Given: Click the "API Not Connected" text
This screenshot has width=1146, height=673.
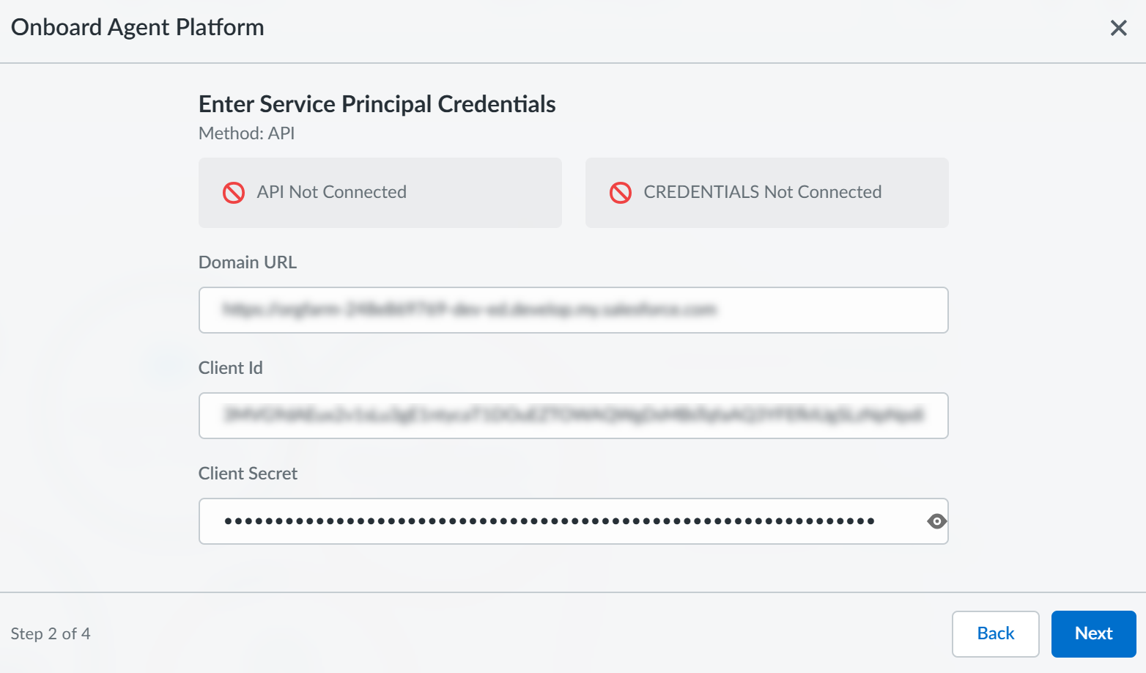Looking at the screenshot, I should 331,192.
